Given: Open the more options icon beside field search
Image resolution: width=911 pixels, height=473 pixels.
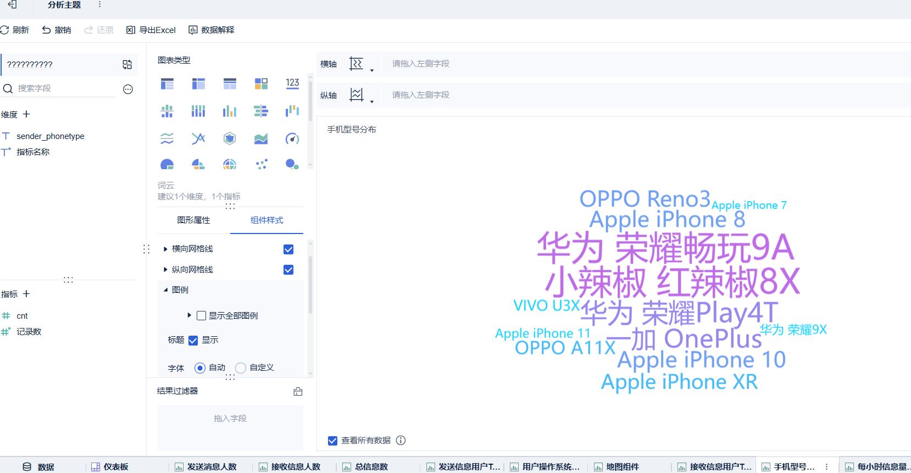Looking at the screenshot, I should pos(128,89).
